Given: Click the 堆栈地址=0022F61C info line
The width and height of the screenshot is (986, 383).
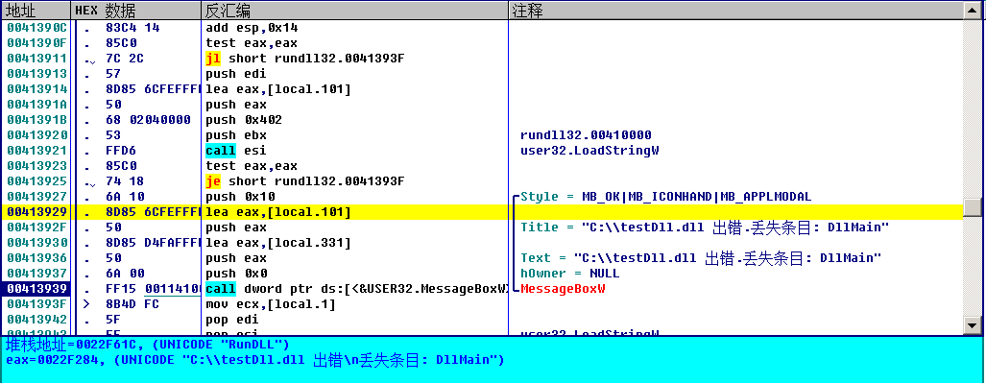Looking at the screenshot, I should click(147, 345).
